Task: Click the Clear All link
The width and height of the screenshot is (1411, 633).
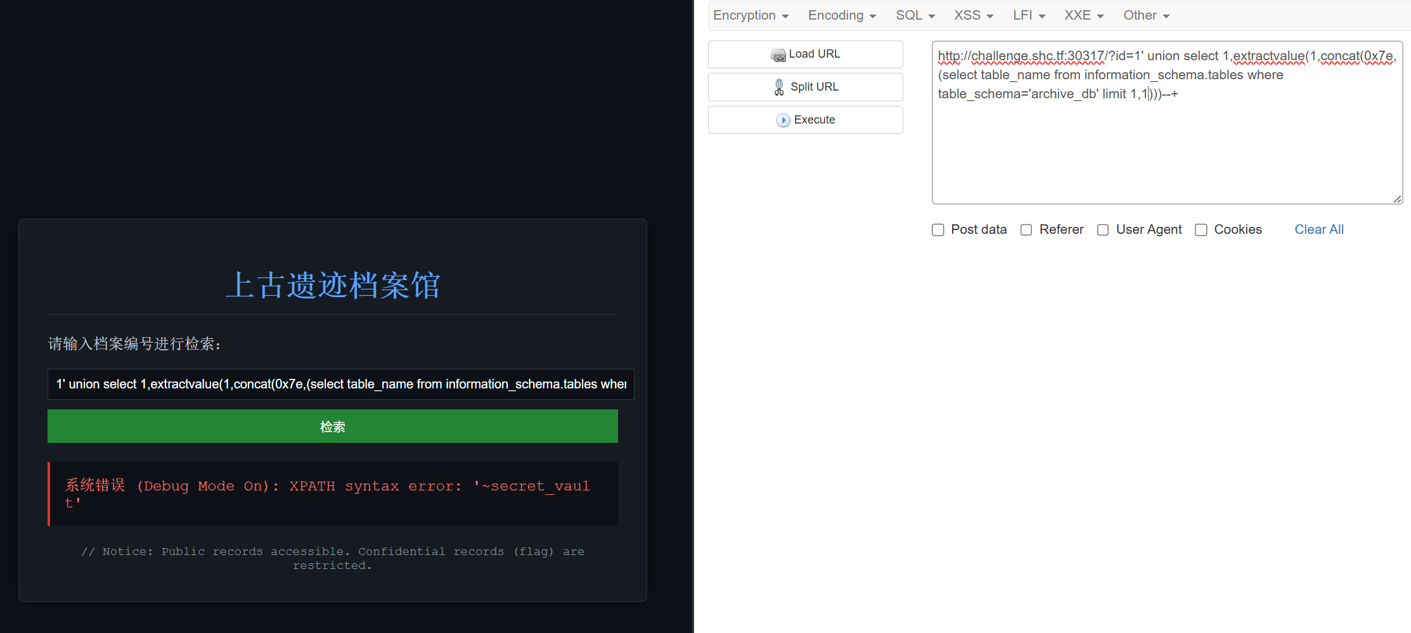Action: click(x=1318, y=229)
